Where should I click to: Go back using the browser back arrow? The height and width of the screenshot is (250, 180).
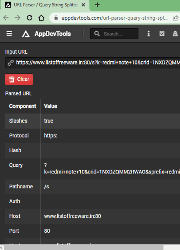(x=6, y=18)
